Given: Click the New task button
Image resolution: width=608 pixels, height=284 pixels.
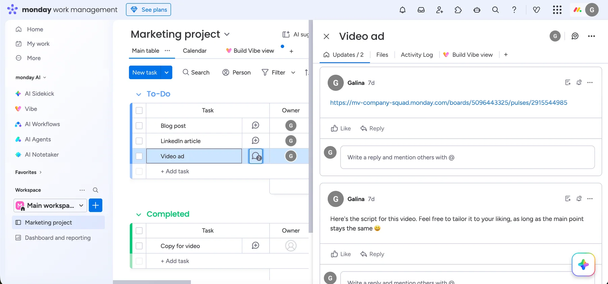Looking at the screenshot, I should coord(145,72).
